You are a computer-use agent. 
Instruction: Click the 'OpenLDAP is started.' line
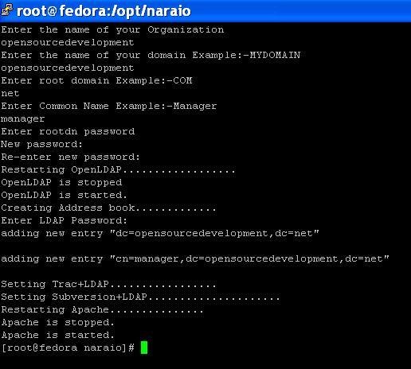(65, 195)
